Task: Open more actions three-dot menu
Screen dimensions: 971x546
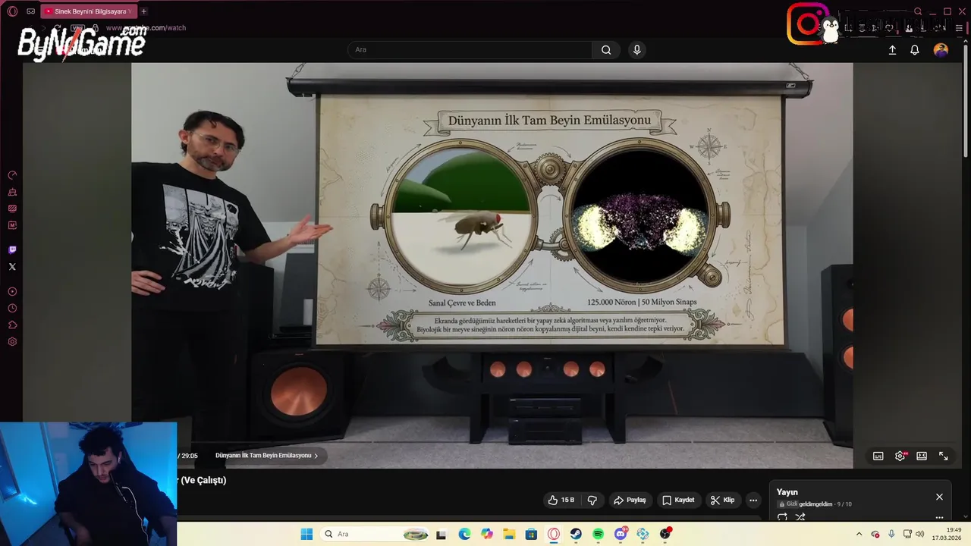Action: coord(753,500)
